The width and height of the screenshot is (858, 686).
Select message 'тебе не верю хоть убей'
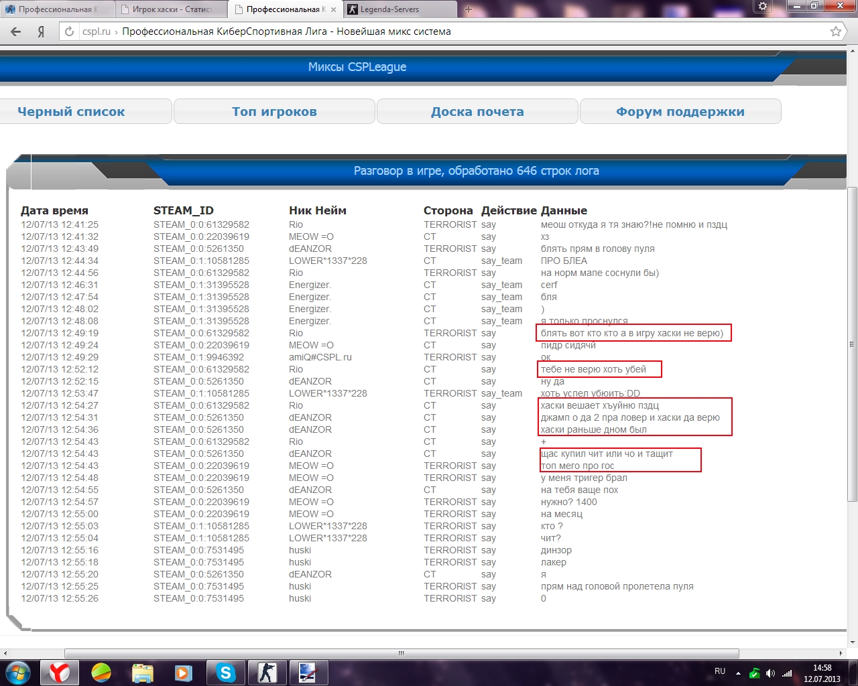pos(593,369)
